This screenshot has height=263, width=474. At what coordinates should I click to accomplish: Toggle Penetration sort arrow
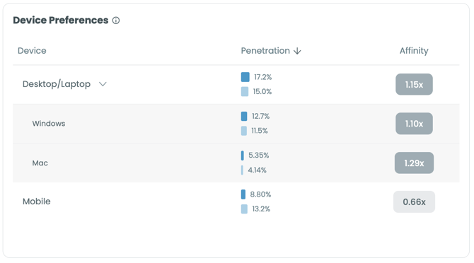pyautogui.click(x=297, y=51)
